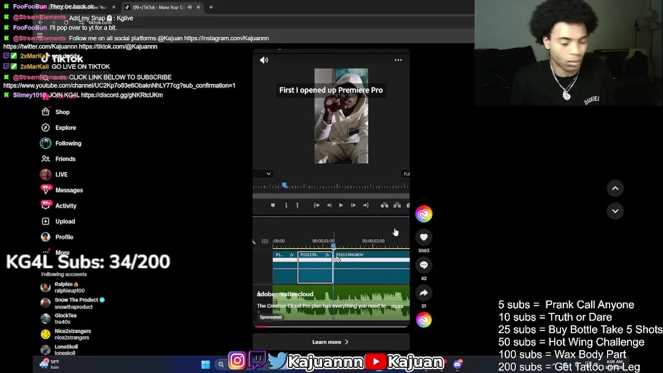Close the first browser tab
The width and height of the screenshot is (663, 373).
pyautogui.click(x=113, y=7)
